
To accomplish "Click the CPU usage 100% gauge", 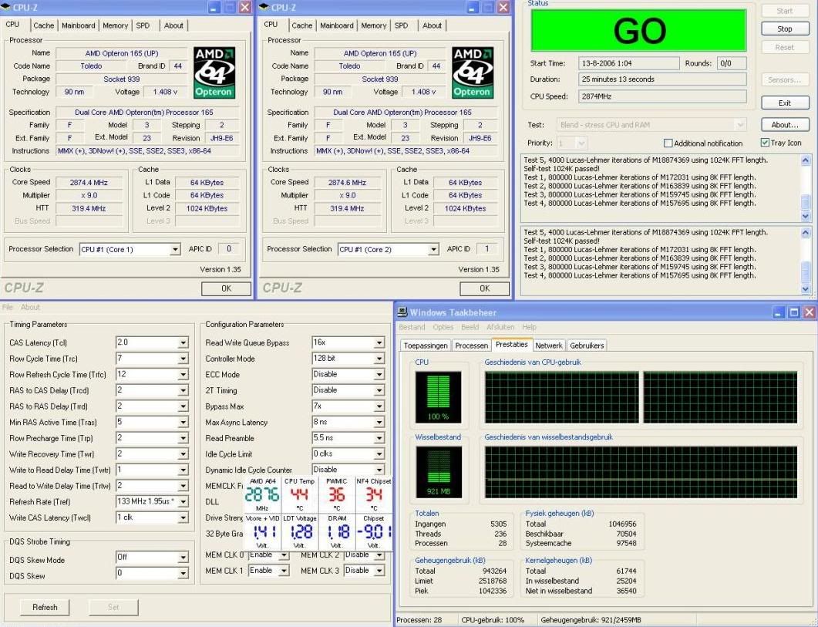I will point(438,396).
